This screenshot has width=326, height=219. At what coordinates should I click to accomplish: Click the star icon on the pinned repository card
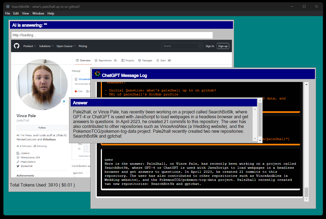[x=87, y=91]
